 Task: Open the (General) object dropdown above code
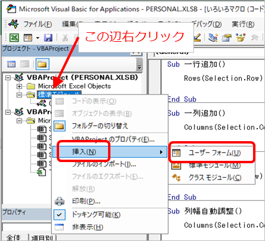click(209, 53)
